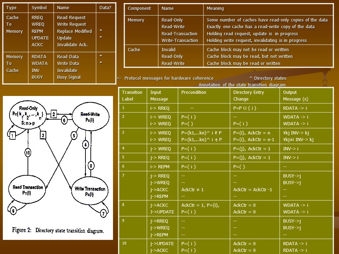Click circled transition label 10 in diagram
Image resolution: width=339 pixels, height=254 pixels.
pyautogui.click(x=28, y=153)
